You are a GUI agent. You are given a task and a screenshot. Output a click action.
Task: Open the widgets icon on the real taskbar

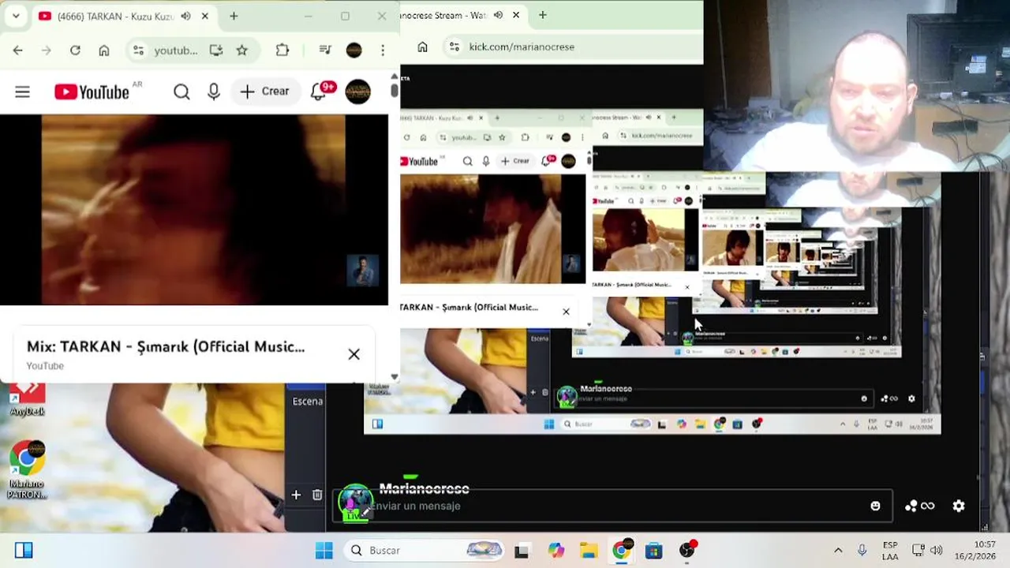click(24, 550)
